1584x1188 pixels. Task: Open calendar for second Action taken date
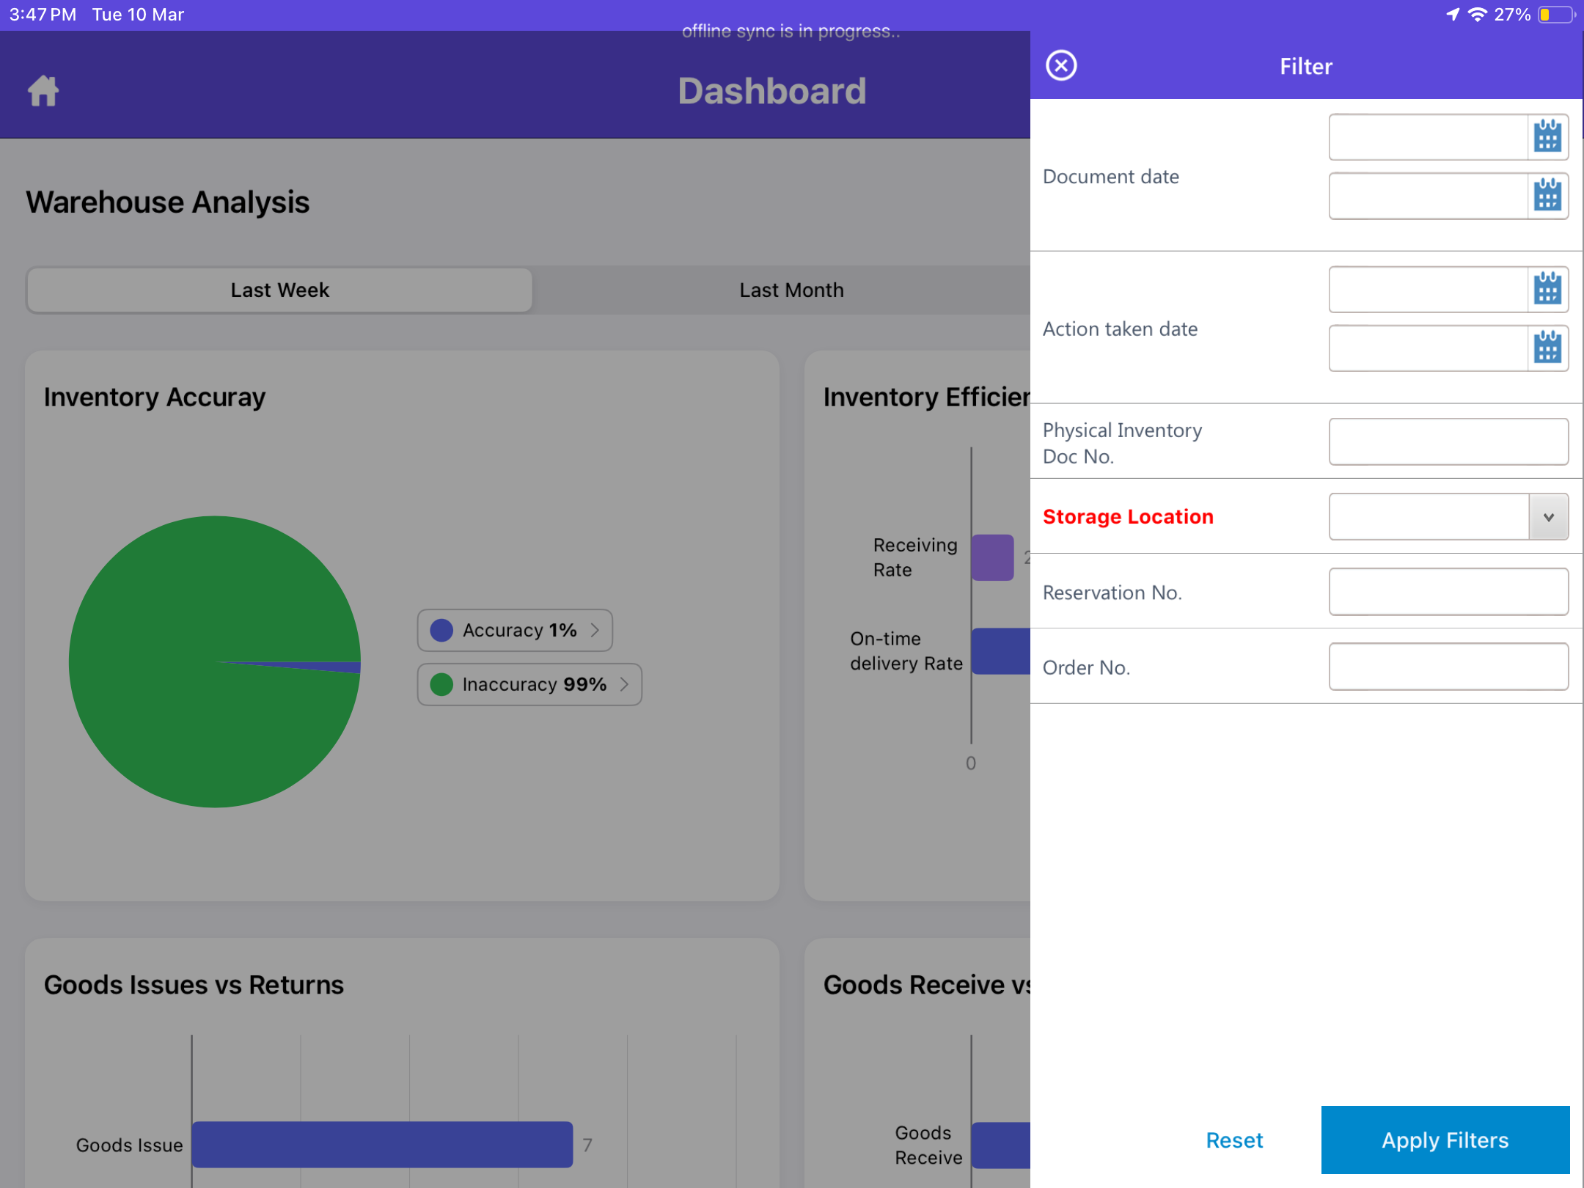(x=1547, y=348)
